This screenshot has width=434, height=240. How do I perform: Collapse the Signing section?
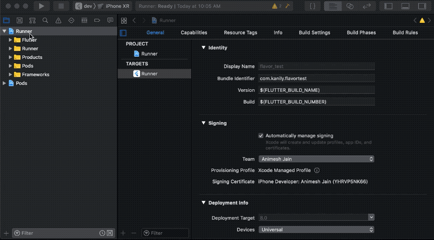(204, 123)
